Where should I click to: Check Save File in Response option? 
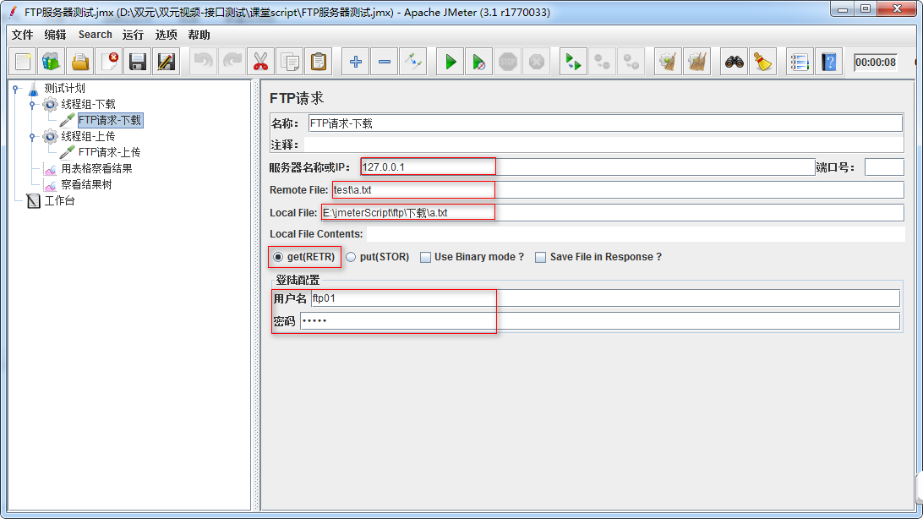[540, 257]
